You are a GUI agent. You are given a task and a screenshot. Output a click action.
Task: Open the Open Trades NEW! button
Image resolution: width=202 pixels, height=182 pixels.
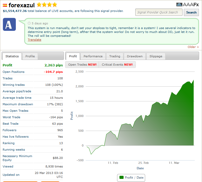click(82, 65)
